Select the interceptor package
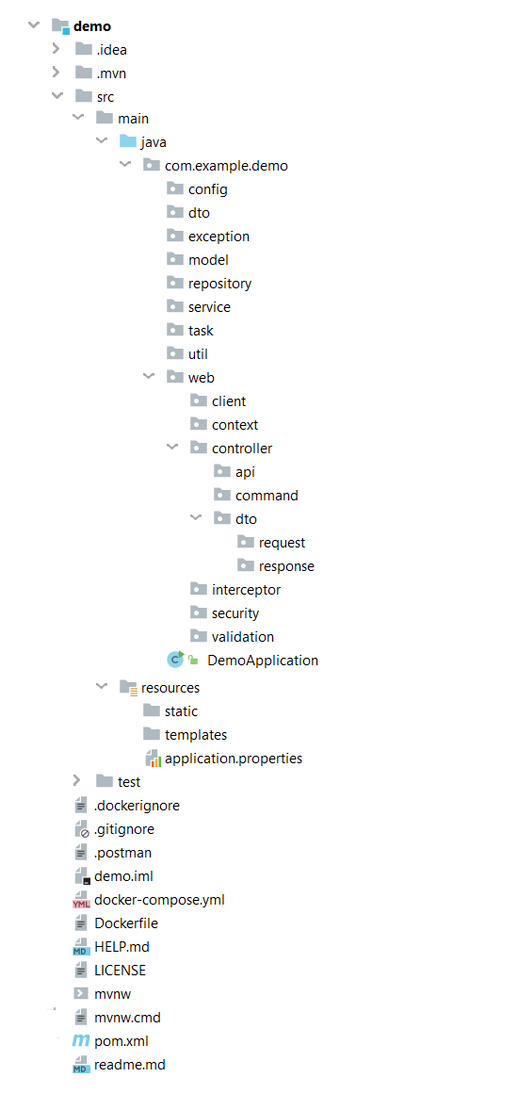 point(235,590)
